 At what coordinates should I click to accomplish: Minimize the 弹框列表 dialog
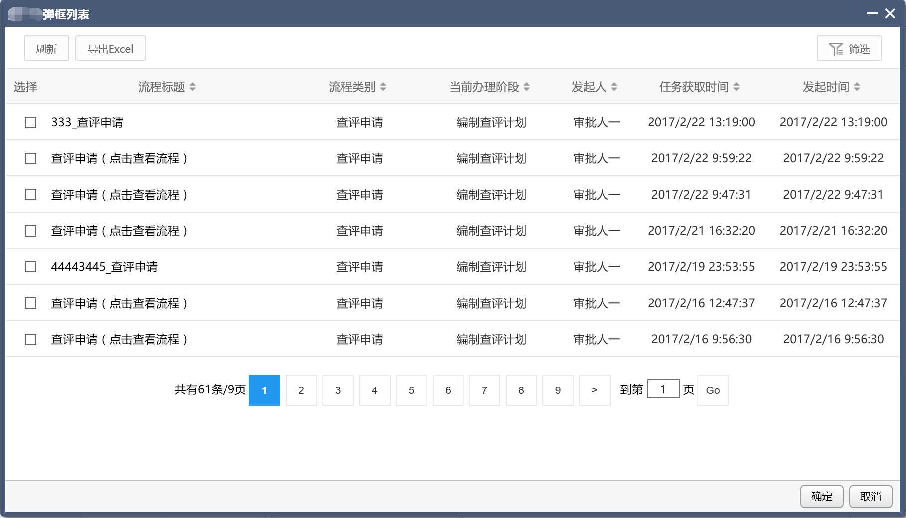pos(872,14)
